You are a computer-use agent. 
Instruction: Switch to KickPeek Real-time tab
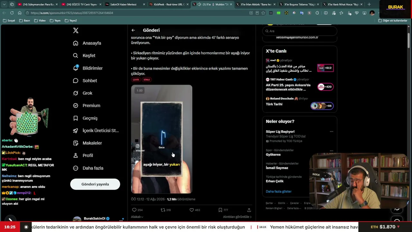click(x=169, y=5)
